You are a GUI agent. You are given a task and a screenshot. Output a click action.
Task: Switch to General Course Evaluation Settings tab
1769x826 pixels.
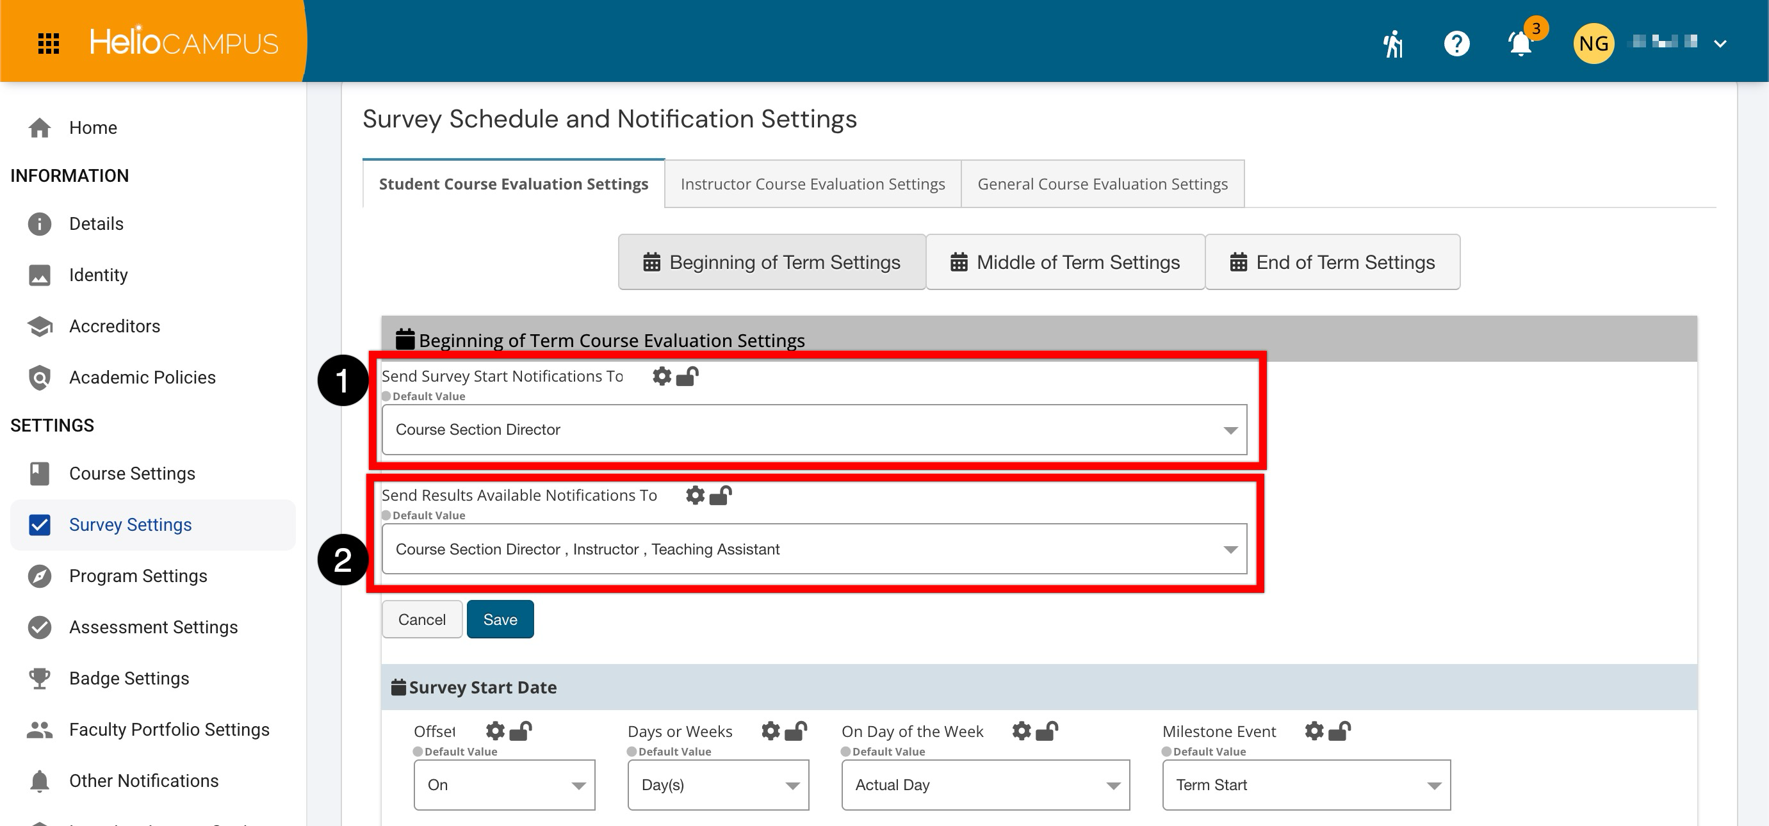(x=1103, y=184)
